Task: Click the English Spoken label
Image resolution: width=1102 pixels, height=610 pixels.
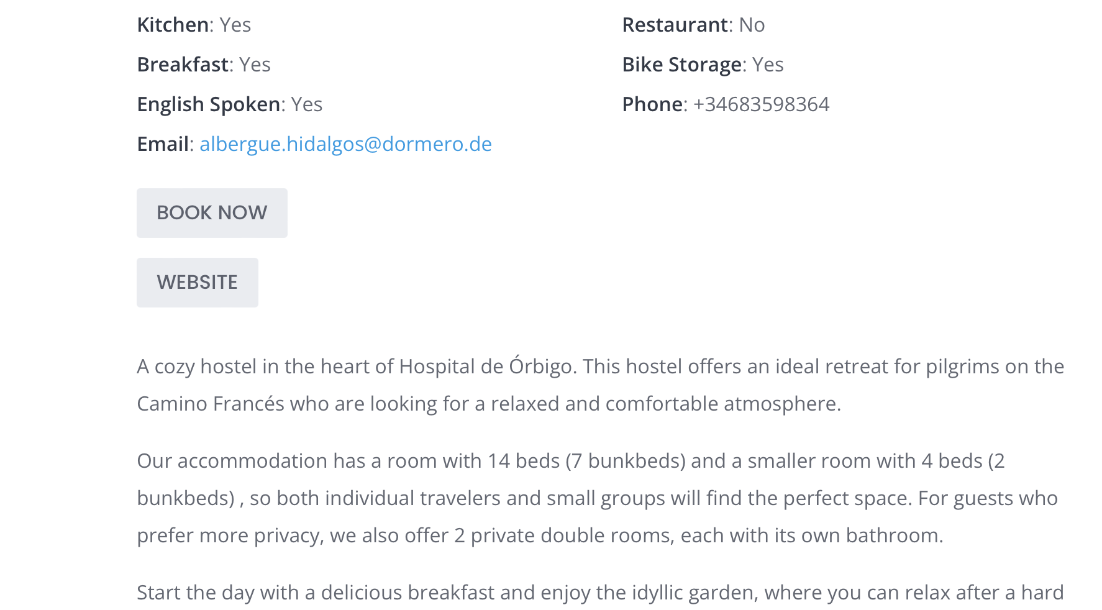Action: pyautogui.click(x=208, y=104)
